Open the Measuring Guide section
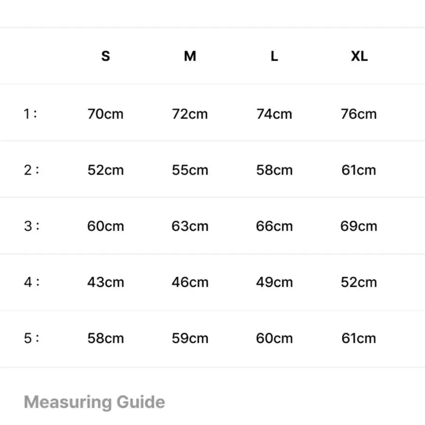Viewport: 425px width, 425px height. [94, 402]
